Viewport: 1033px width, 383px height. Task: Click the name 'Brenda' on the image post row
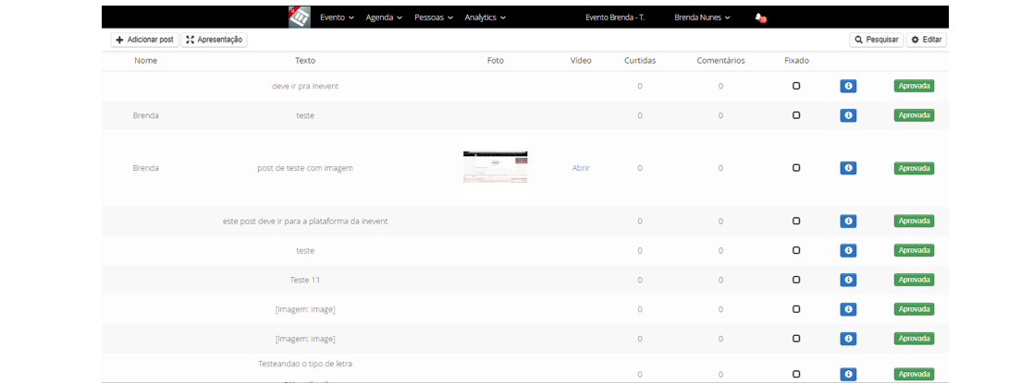145,168
